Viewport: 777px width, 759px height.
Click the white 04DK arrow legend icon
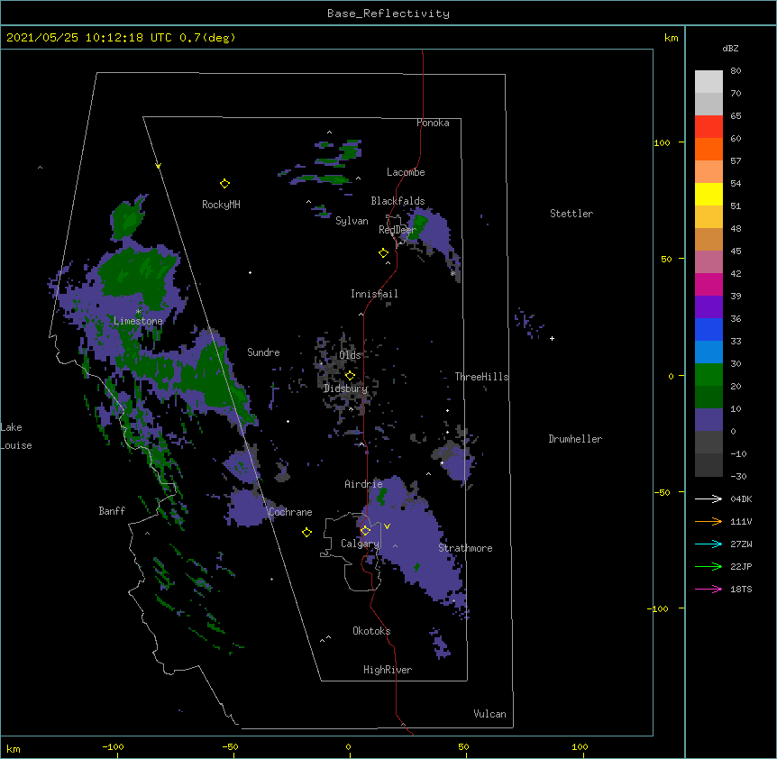708,498
